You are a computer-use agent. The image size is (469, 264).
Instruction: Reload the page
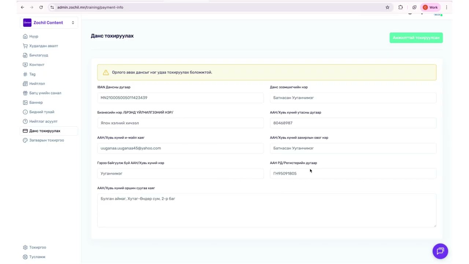point(41,7)
